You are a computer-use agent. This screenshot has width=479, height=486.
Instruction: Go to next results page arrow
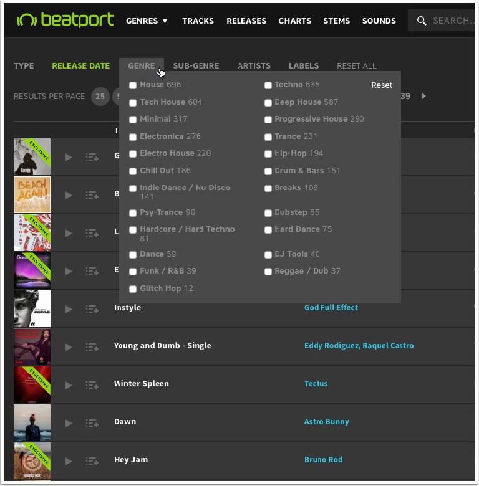[x=423, y=96]
